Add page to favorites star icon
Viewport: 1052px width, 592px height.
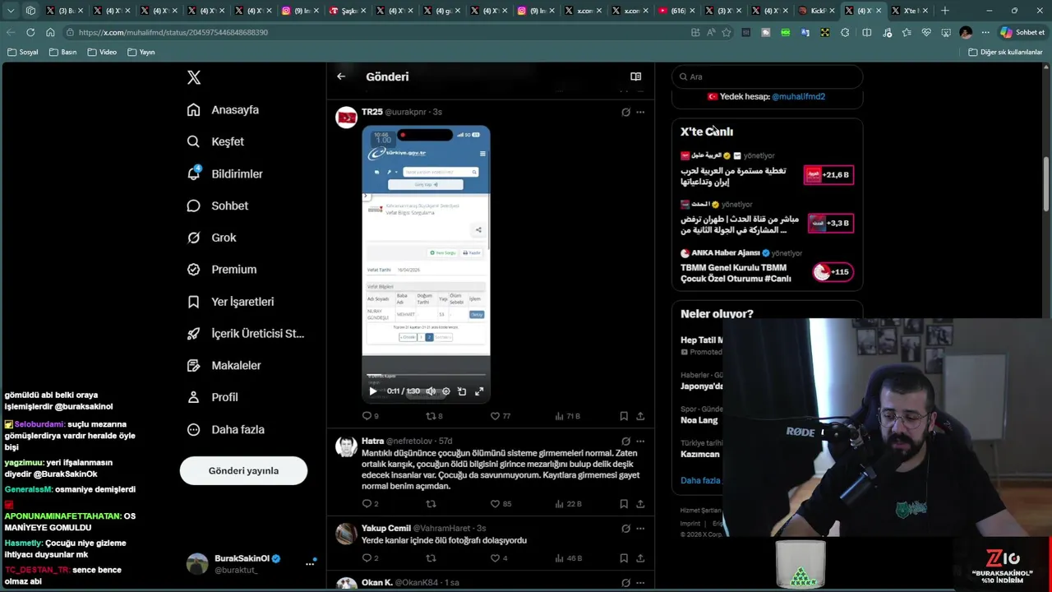pyautogui.click(x=726, y=32)
